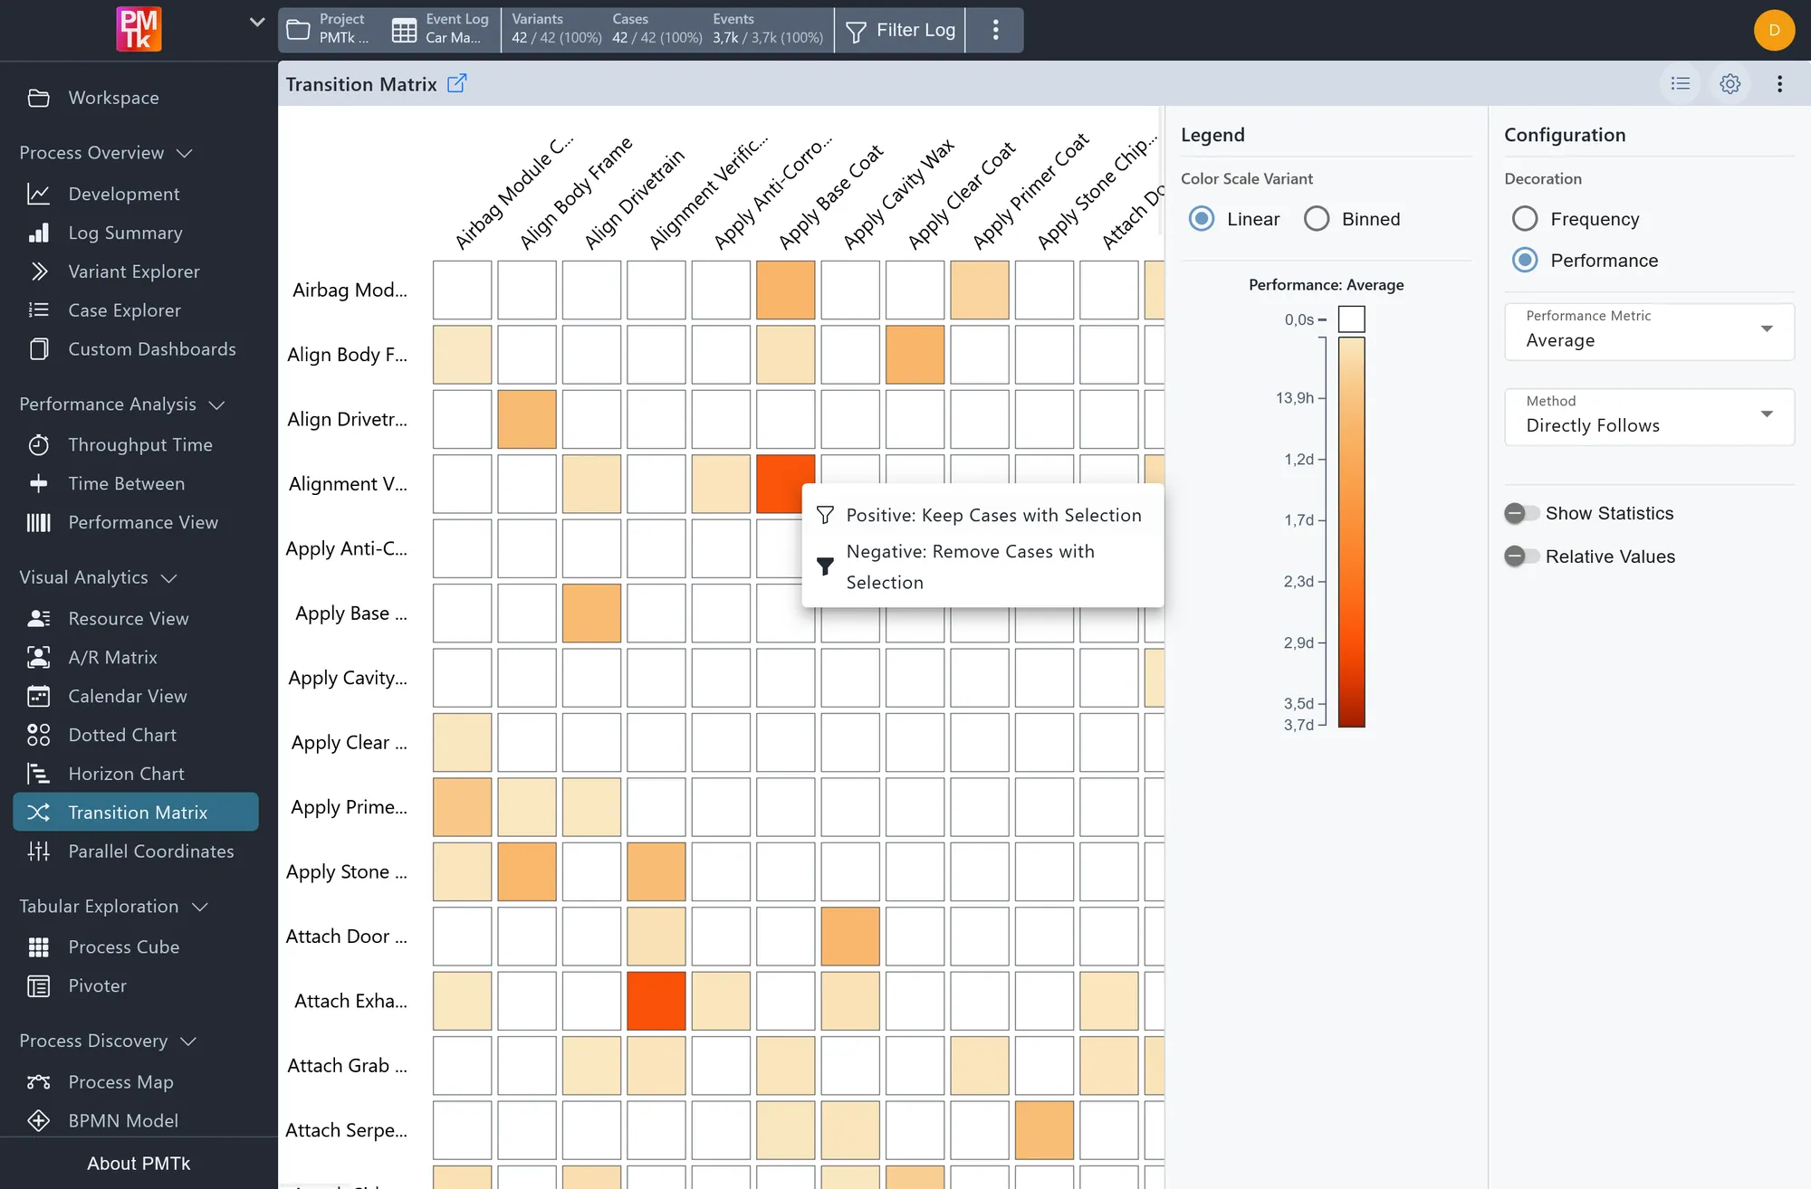
Task: Open the Variant Explorer item
Action: pyautogui.click(x=134, y=271)
